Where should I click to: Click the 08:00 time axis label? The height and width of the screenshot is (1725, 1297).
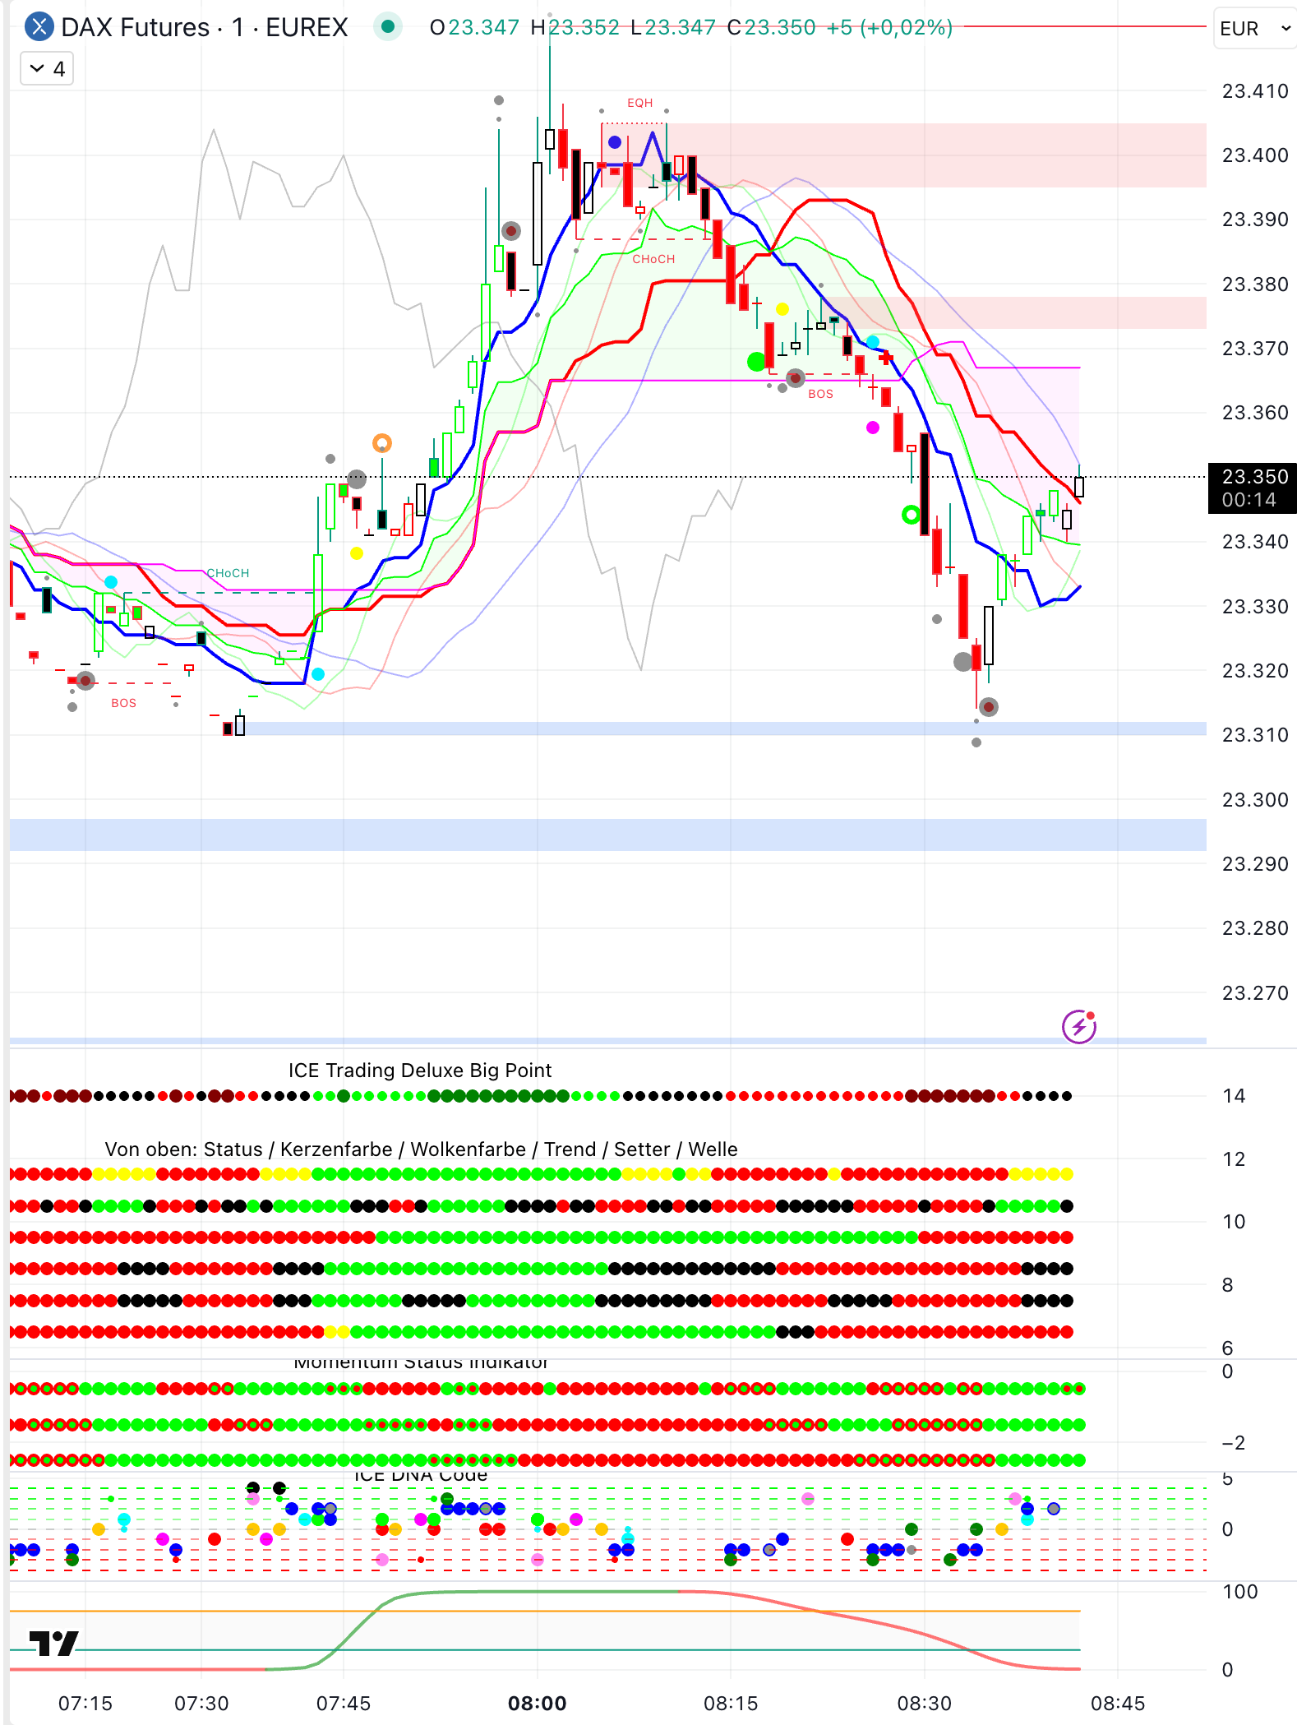(x=537, y=1703)
